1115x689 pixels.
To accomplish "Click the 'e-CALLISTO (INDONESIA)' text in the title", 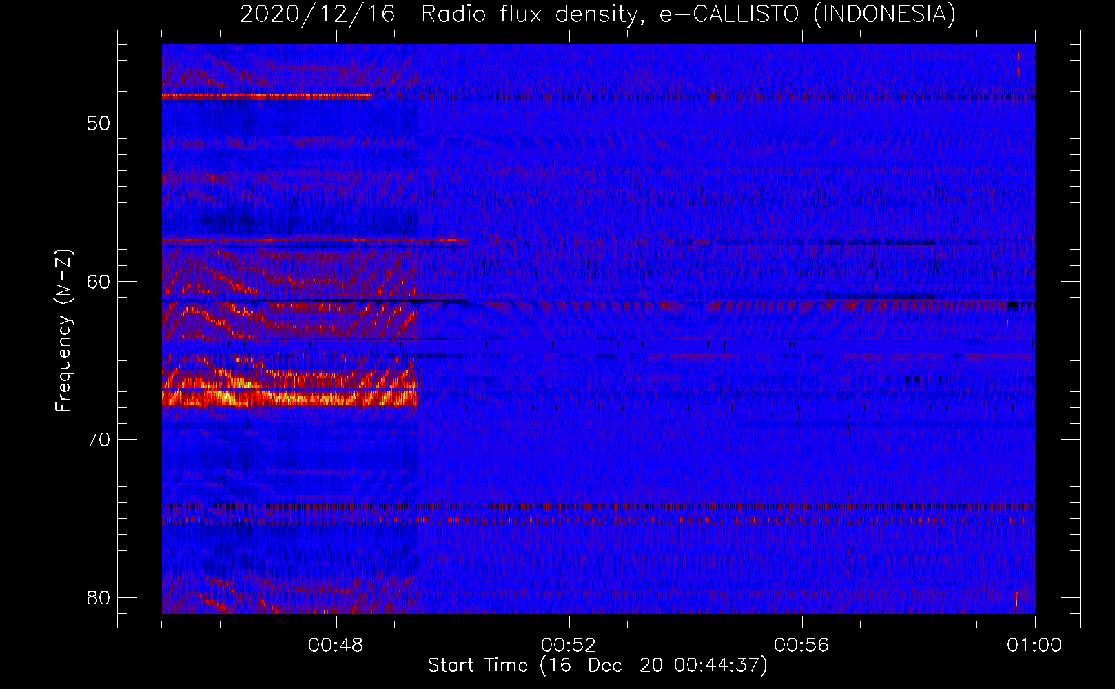I will point(808,14).
